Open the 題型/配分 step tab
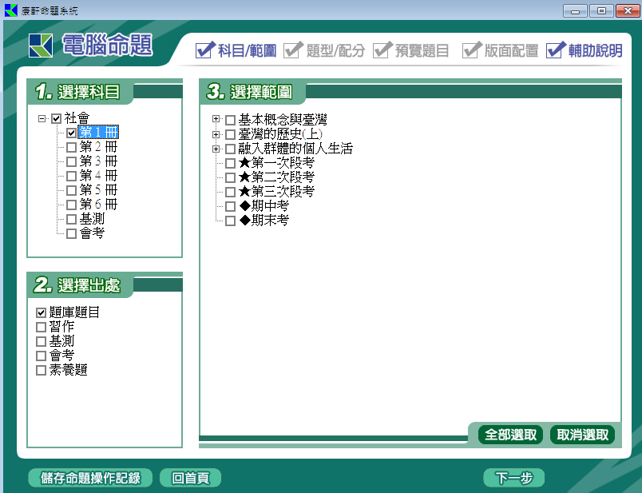This screenshot has height=493, width=642. [324, 50]
